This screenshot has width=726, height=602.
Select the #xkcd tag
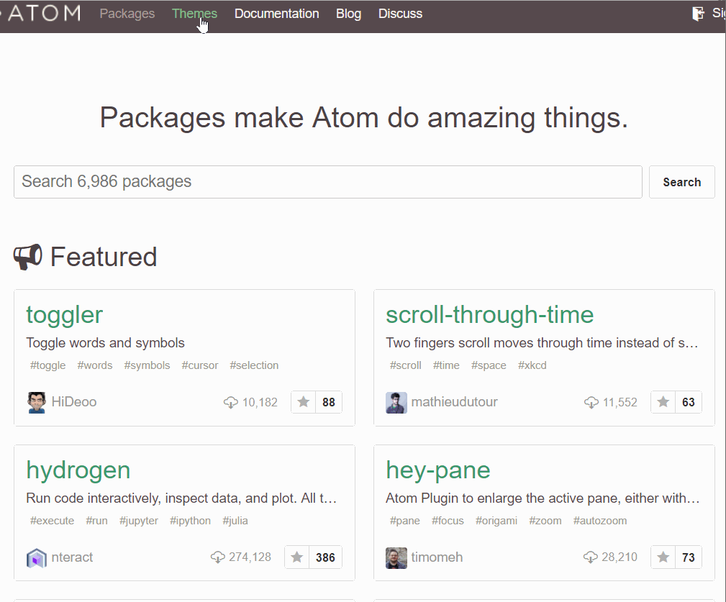532,365
